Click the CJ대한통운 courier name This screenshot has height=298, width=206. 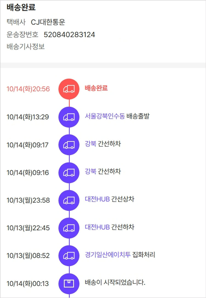point(48,23)
